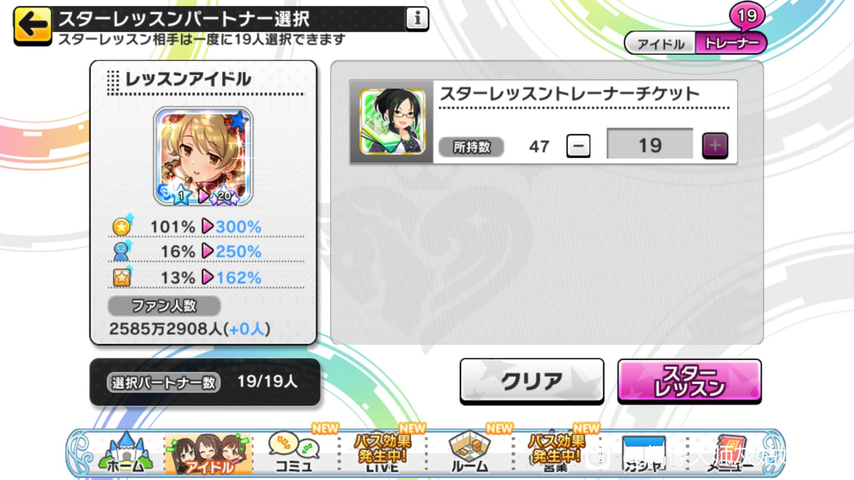Open the info help icon
Viewport: 854px width, 480px height.
(x=417, y=18)
